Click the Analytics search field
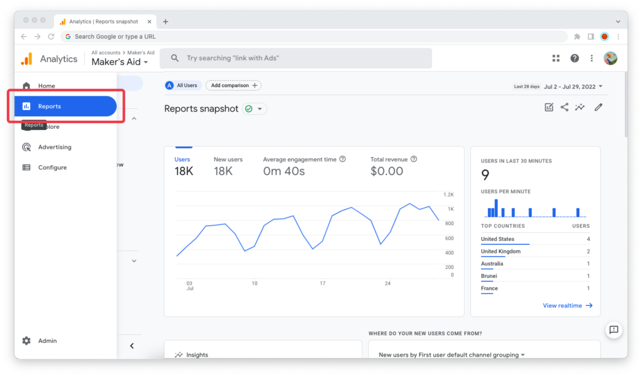642x376 pixels. click(296, 58)
